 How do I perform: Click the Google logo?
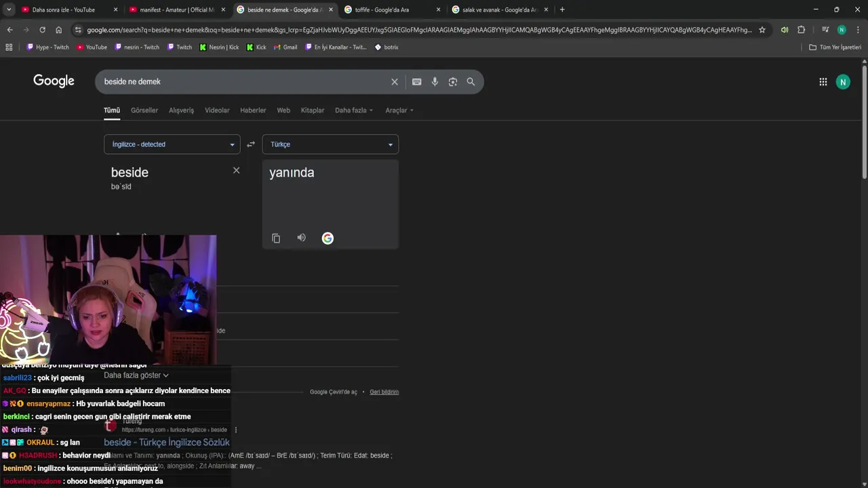[54, 81]
